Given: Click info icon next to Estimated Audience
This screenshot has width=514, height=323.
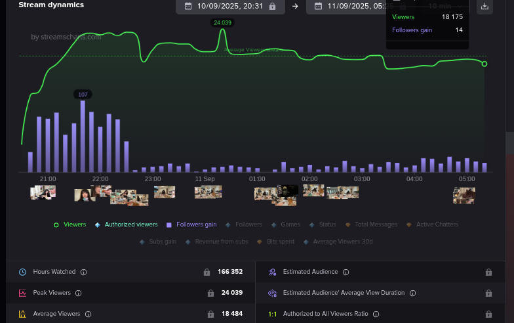Looking at the screenshot, I should [346, 272].
